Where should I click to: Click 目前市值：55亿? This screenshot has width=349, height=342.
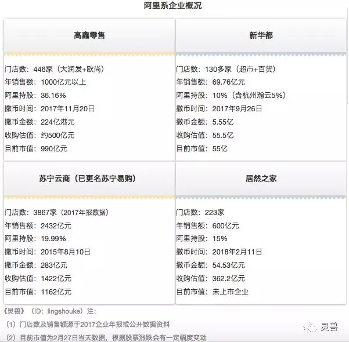click(x=202, y=148)
